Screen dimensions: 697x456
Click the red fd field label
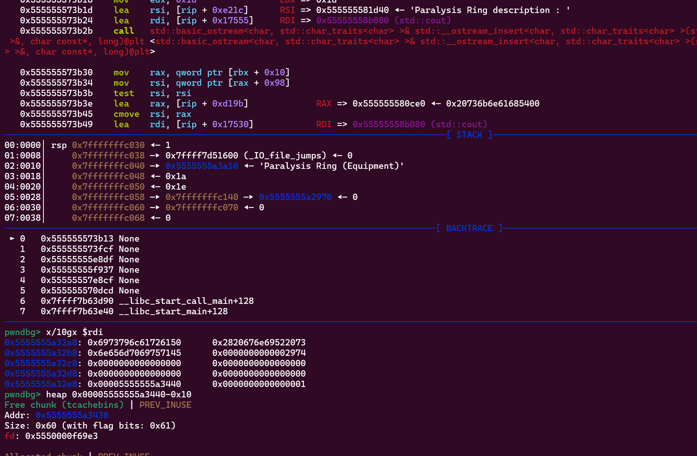pyautogui.click(x=10, y=436)
